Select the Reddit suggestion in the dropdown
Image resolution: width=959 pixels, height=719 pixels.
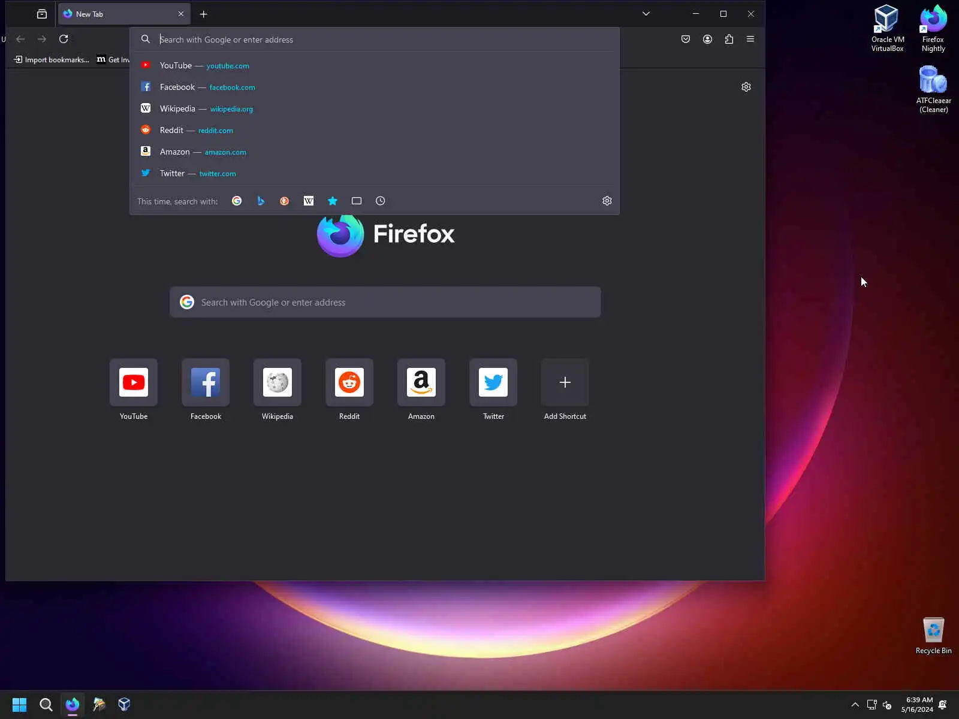coord(375,130)
